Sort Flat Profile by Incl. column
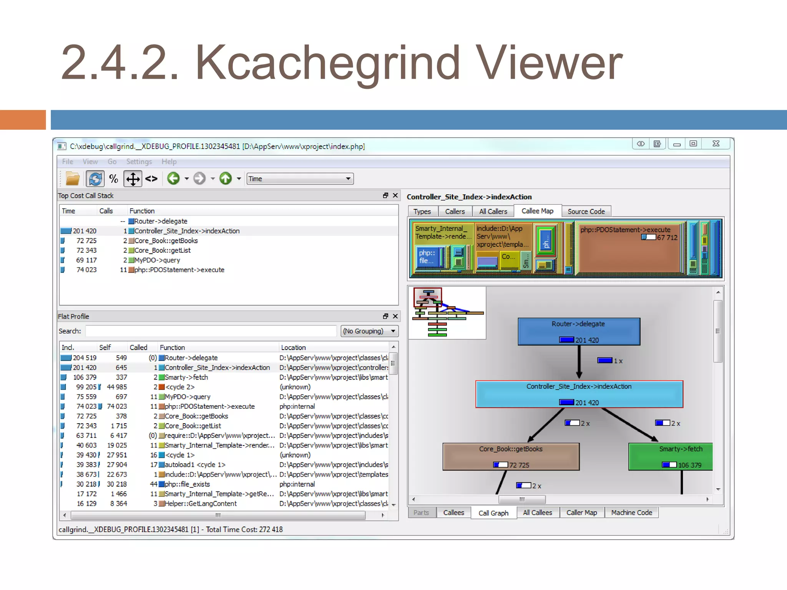 (x=78, y=348)
